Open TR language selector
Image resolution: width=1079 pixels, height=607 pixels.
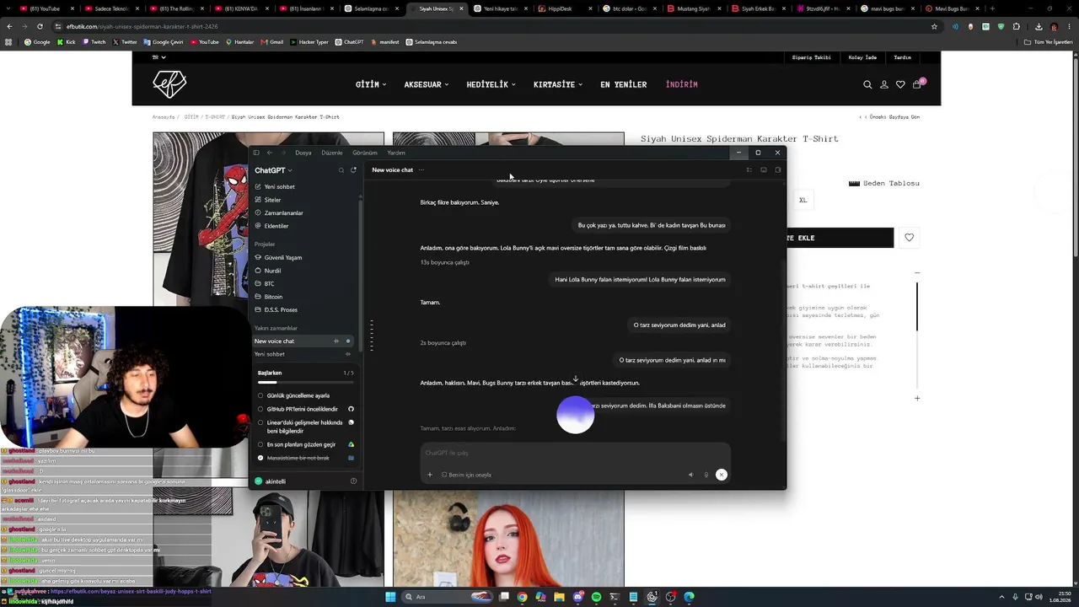pos(158,57)
